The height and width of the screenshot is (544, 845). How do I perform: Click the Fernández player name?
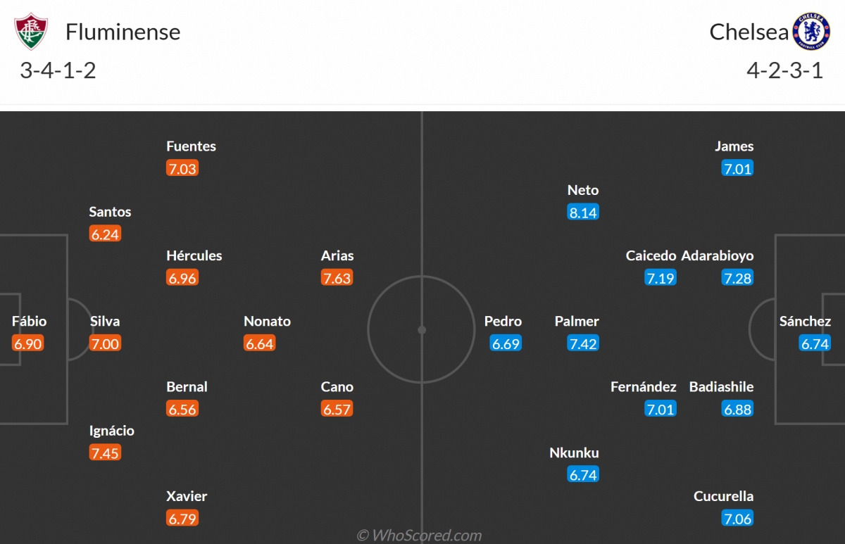644,387
